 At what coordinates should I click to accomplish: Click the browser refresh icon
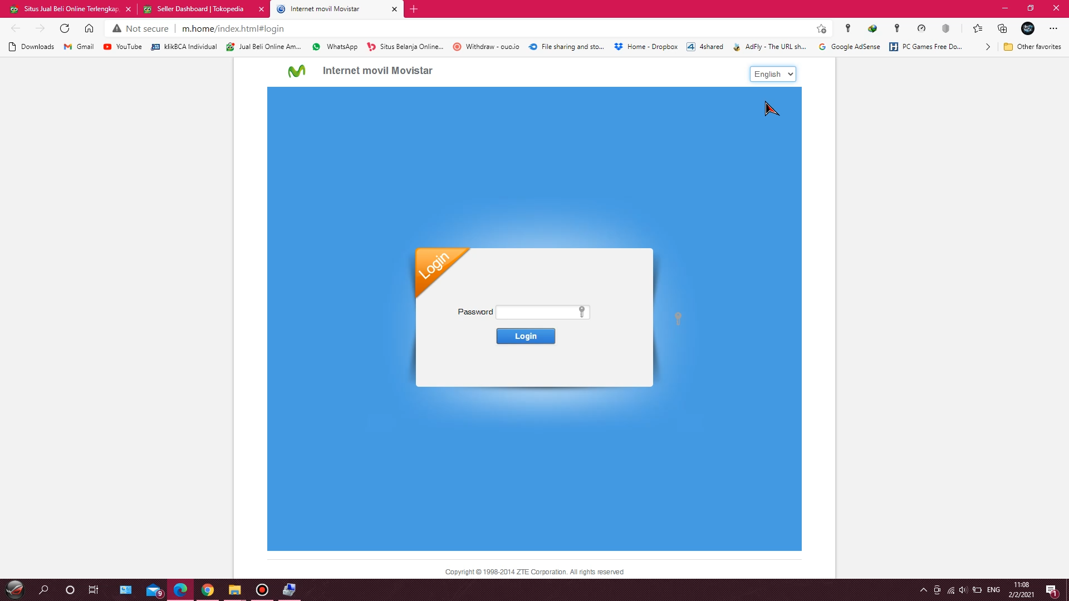65,28
